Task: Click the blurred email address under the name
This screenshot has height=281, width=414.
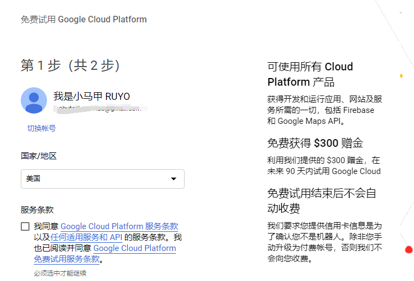Action: [100, 109]
